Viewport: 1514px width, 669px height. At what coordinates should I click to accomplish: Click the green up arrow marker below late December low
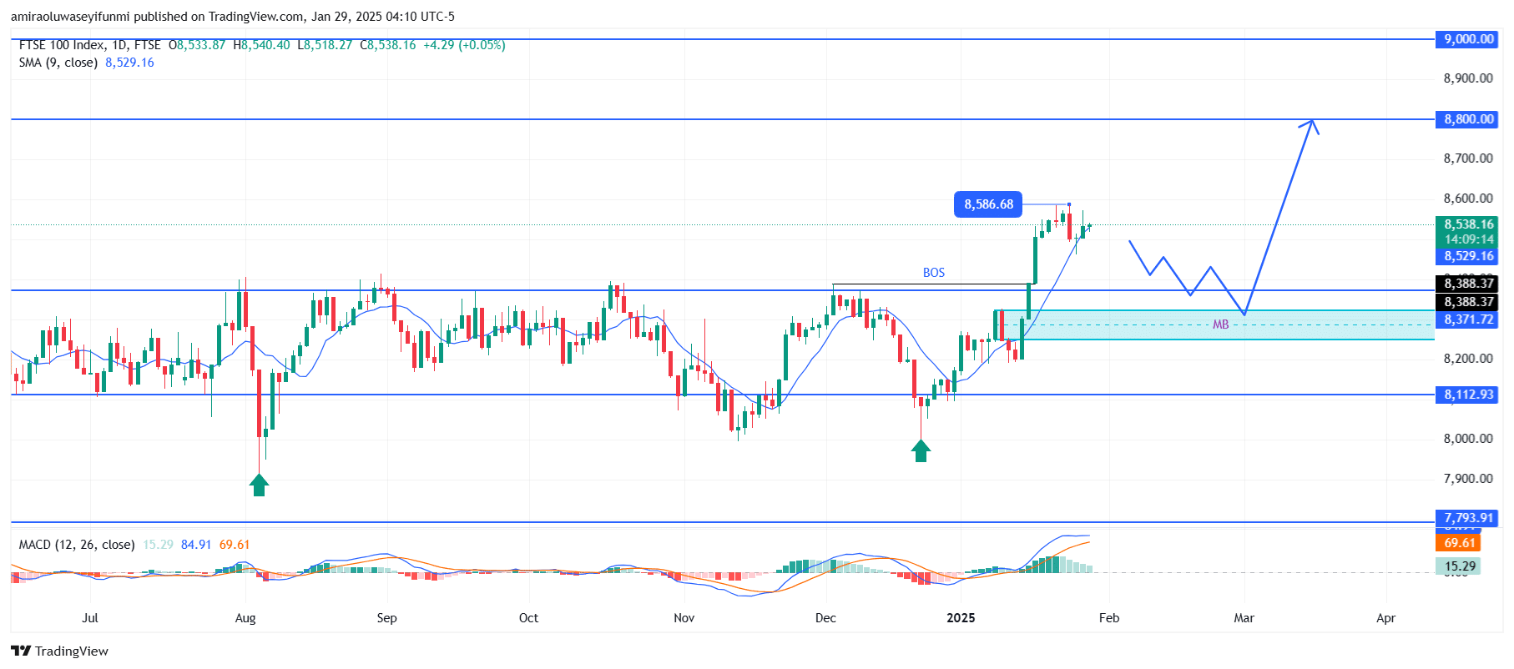(x=921, y=450)
